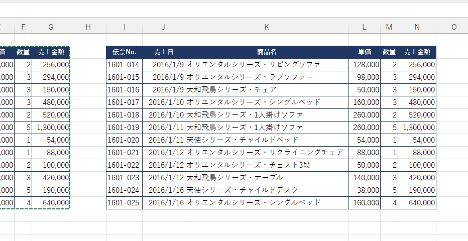Click unit price 38,000 in column L
The image size is (468, 241).
click(364, 190)
